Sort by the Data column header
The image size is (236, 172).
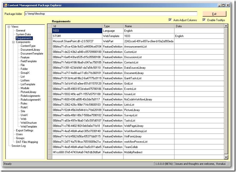point(199,26)
